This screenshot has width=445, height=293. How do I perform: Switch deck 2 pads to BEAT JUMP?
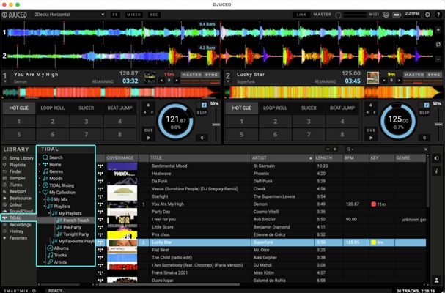(342, 108)
